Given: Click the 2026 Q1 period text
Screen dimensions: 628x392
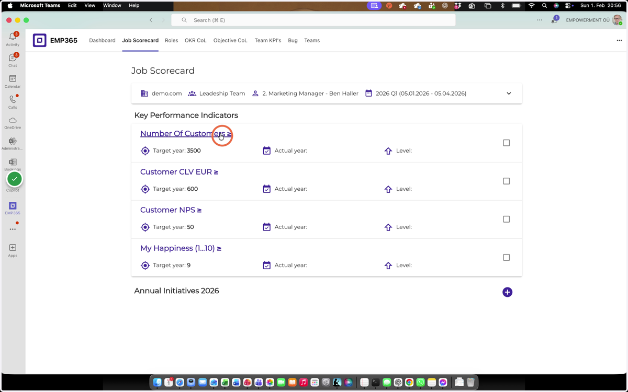Looking at the screenshot, I should (421, 94).
